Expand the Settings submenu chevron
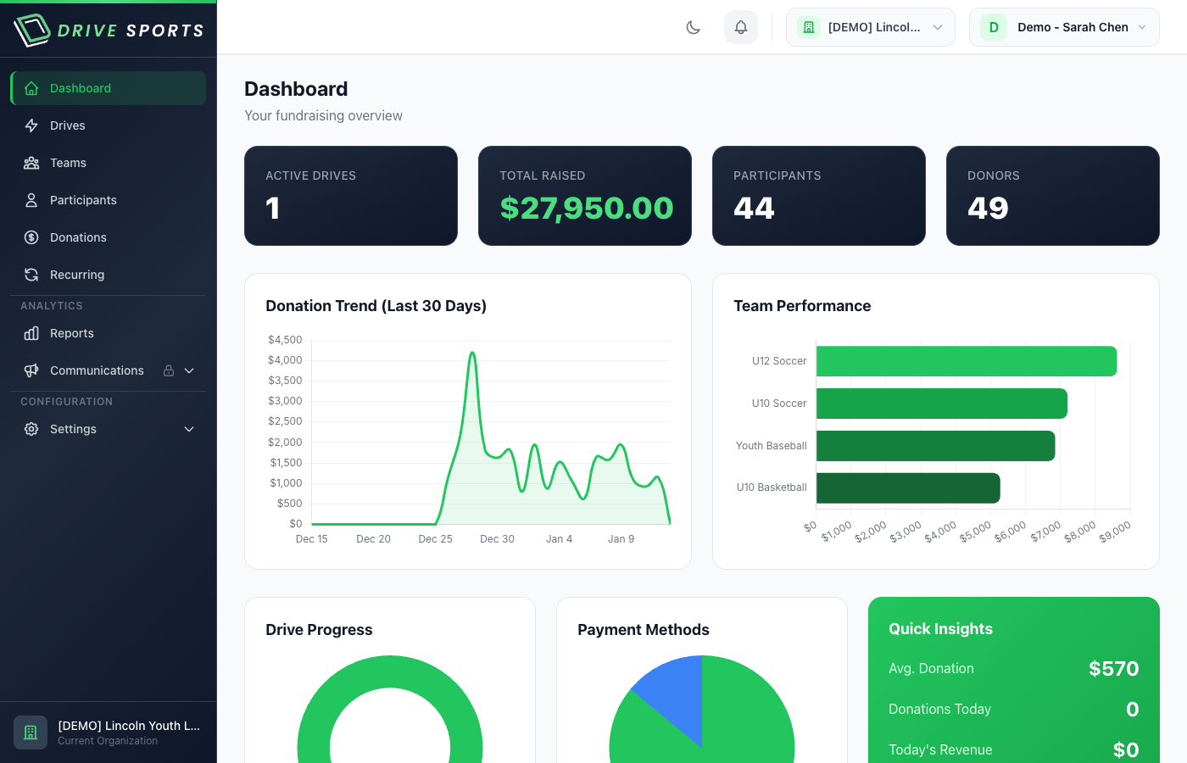This screenshot has height=763, width=1187. [x=189, y=429]
